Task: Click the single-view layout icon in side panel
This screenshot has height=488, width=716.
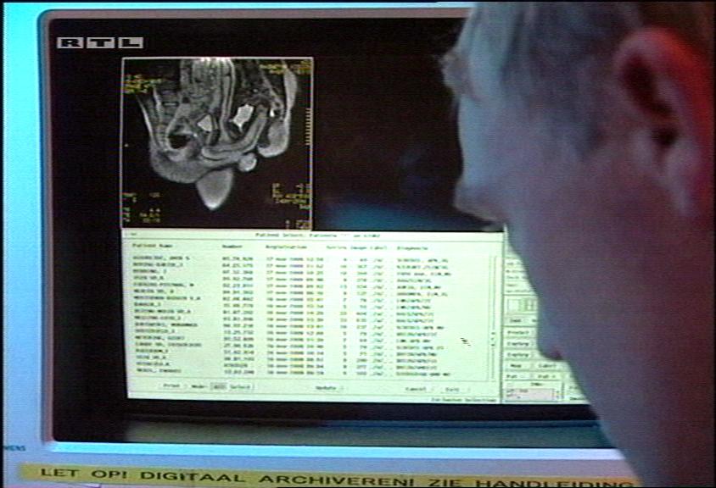Action: coord(513,304)
